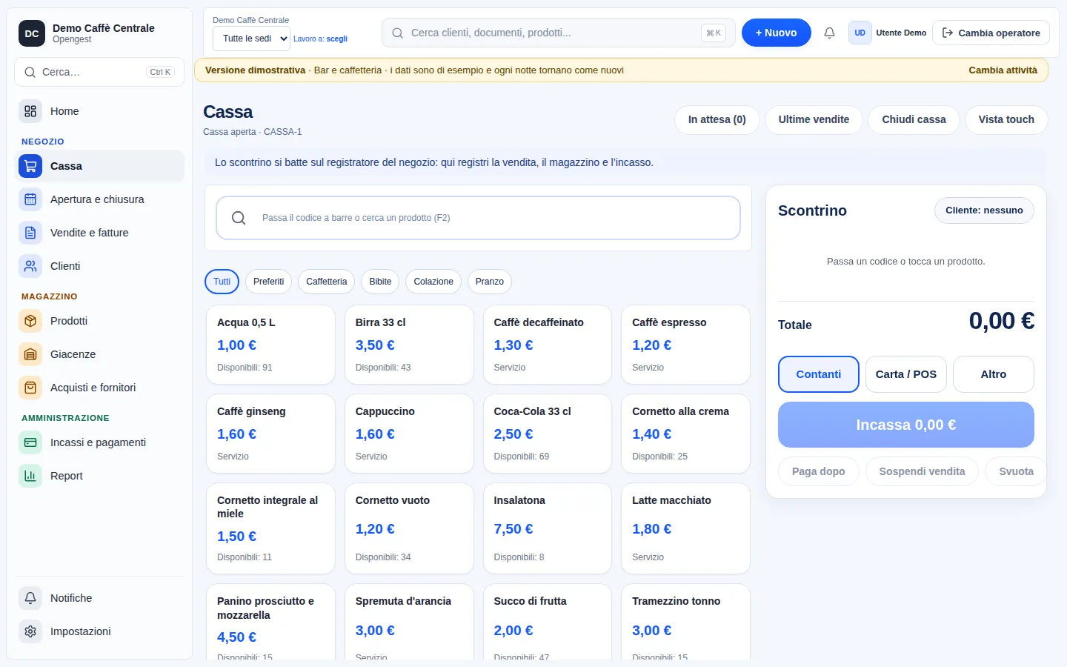Open In attesa (0) list
Screen dimensions: 1067x667
pos(717,119)
